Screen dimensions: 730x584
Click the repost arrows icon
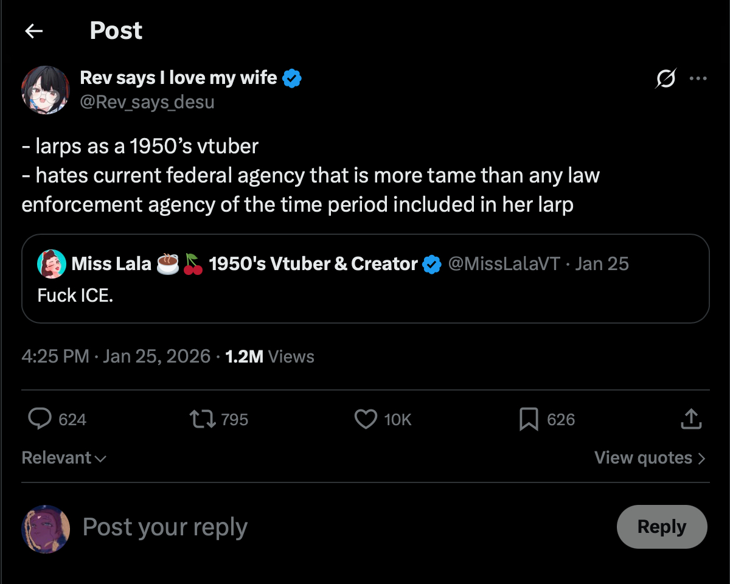(201, 419)
